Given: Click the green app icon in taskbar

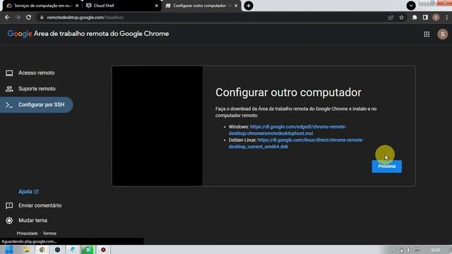Looking at the screenshot, I should (x=88, y=250).
